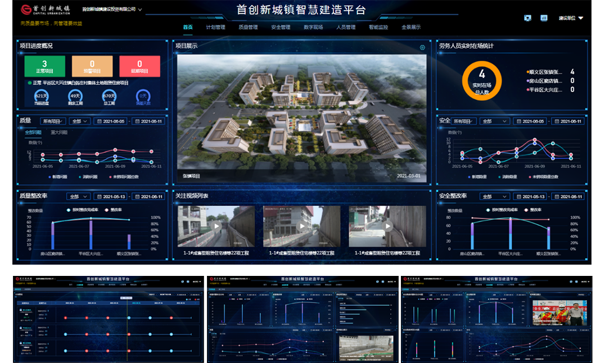
Task: Click the green 正常项目 card
Action: 45,66
